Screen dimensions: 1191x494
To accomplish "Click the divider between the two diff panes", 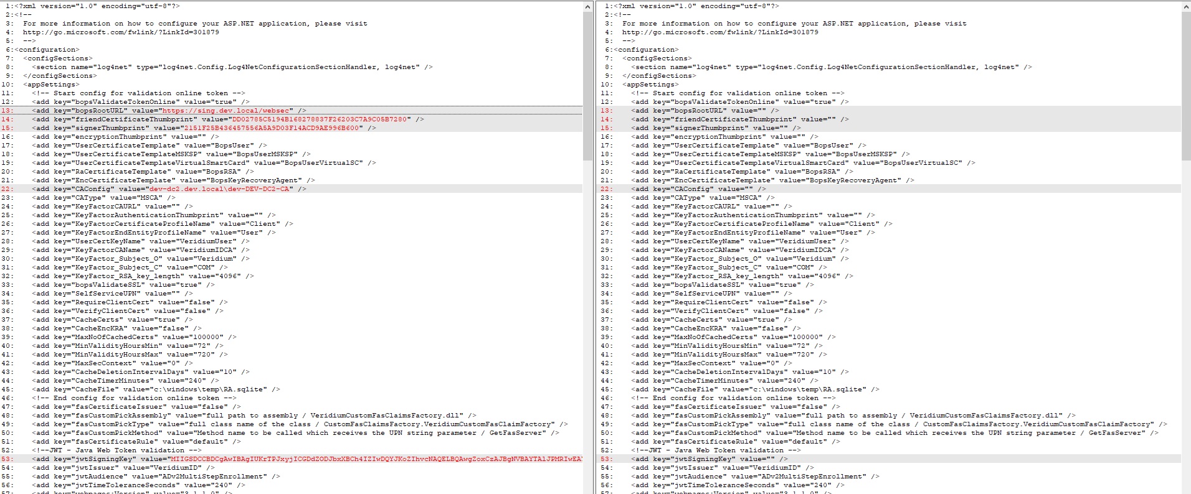I will (594, 249).
